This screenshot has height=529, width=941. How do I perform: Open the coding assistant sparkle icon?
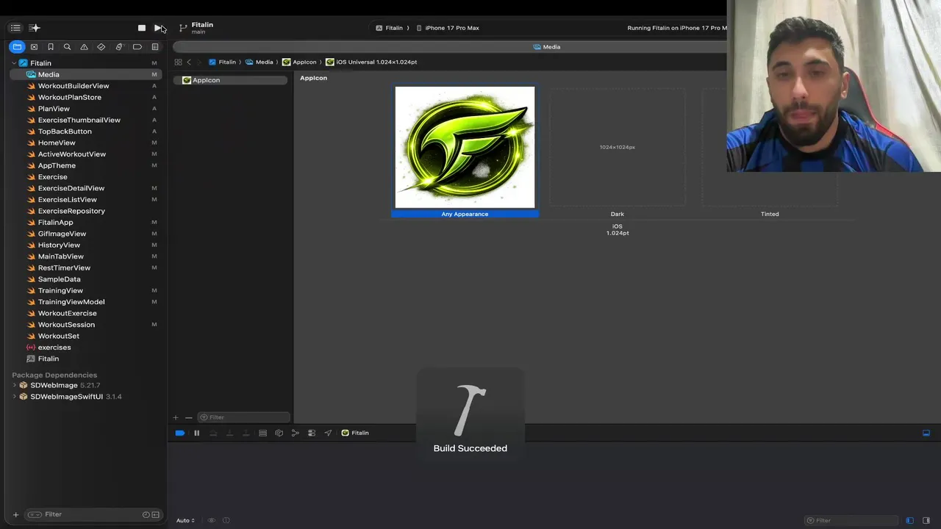[34, 28]
